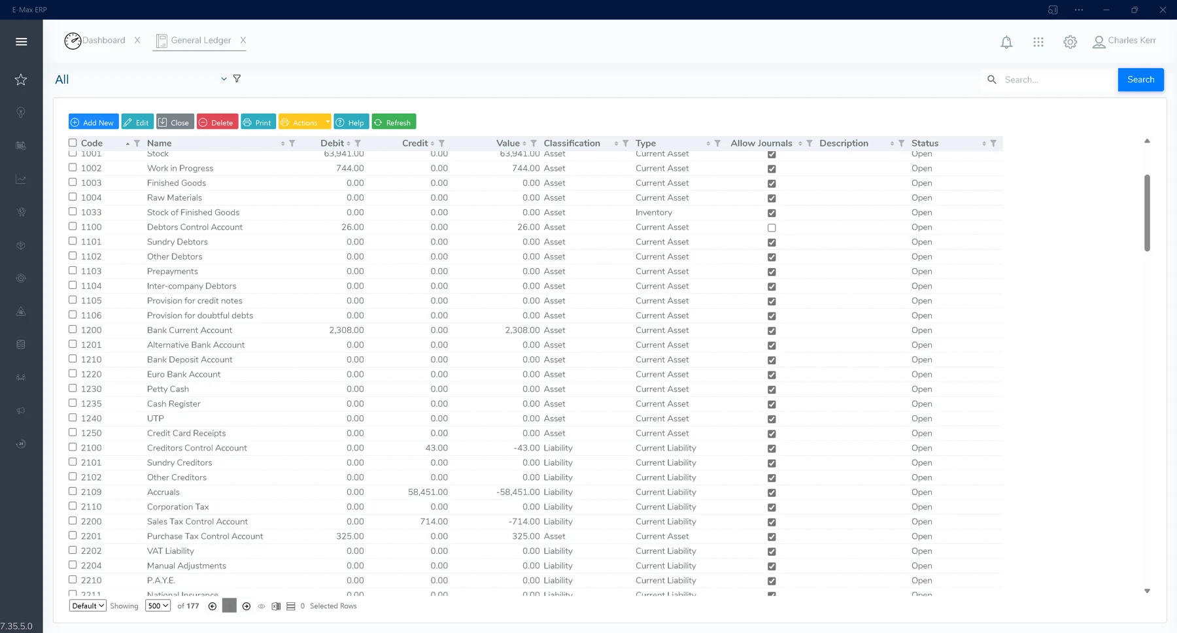Click the Add New button
1177x633 pixels.
94,122
